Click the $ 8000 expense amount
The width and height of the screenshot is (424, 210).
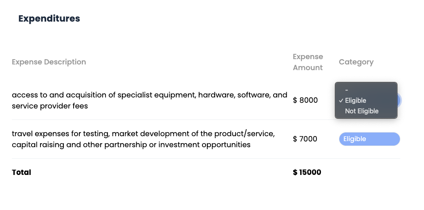tap(305, 100)
